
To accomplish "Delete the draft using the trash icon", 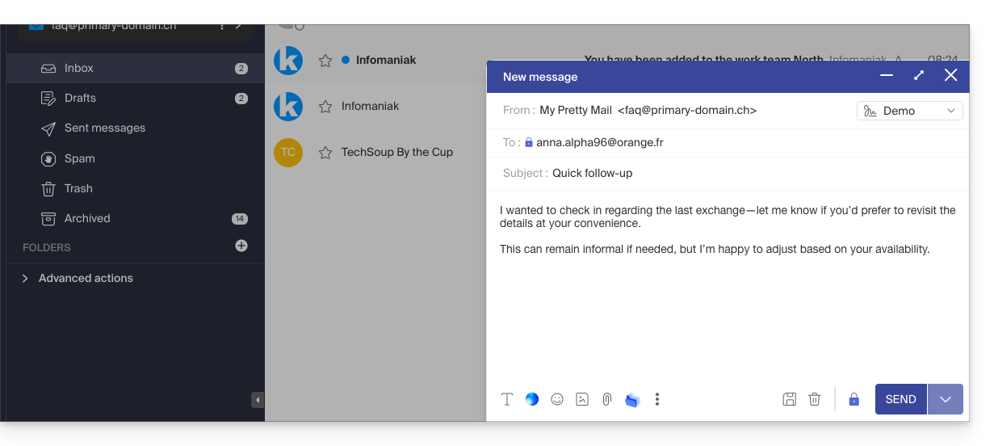I will [815, 399].
